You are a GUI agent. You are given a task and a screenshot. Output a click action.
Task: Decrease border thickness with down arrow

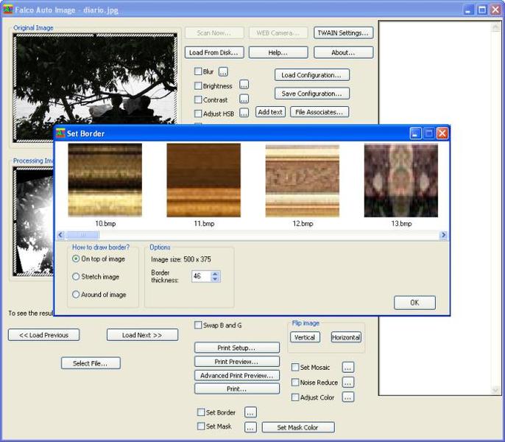[x=215, y=279]
